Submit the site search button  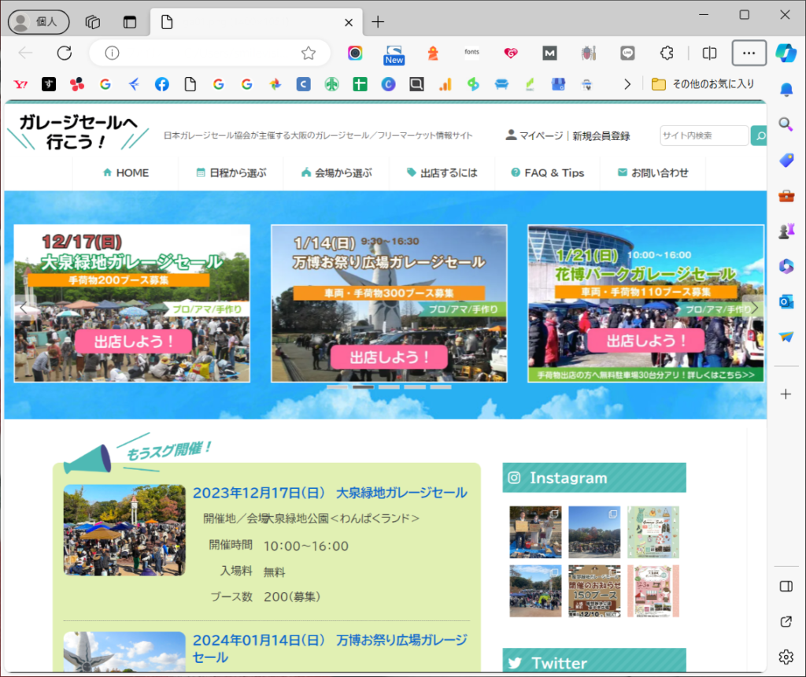coord(759,135)
